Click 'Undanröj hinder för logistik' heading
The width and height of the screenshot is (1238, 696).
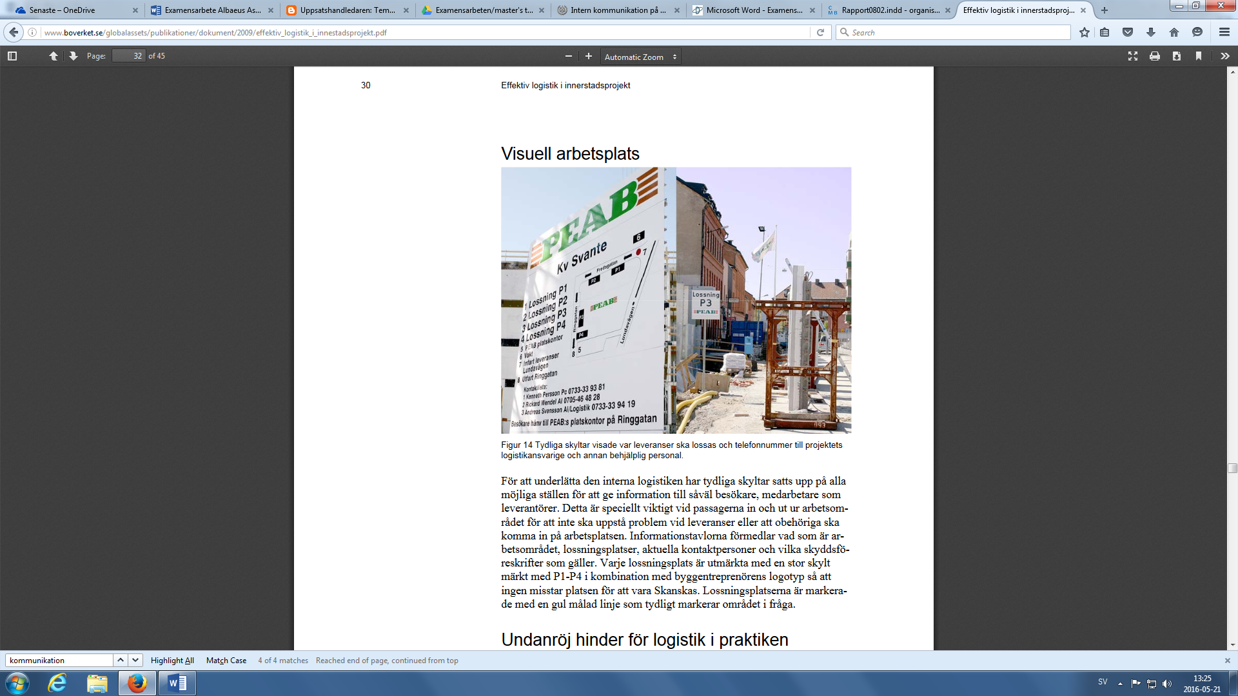pos(645,639)
